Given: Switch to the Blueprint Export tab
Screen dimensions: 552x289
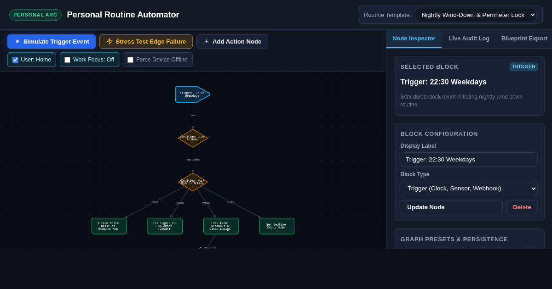Looking at the screenshot, I should (x=524, y=39).
